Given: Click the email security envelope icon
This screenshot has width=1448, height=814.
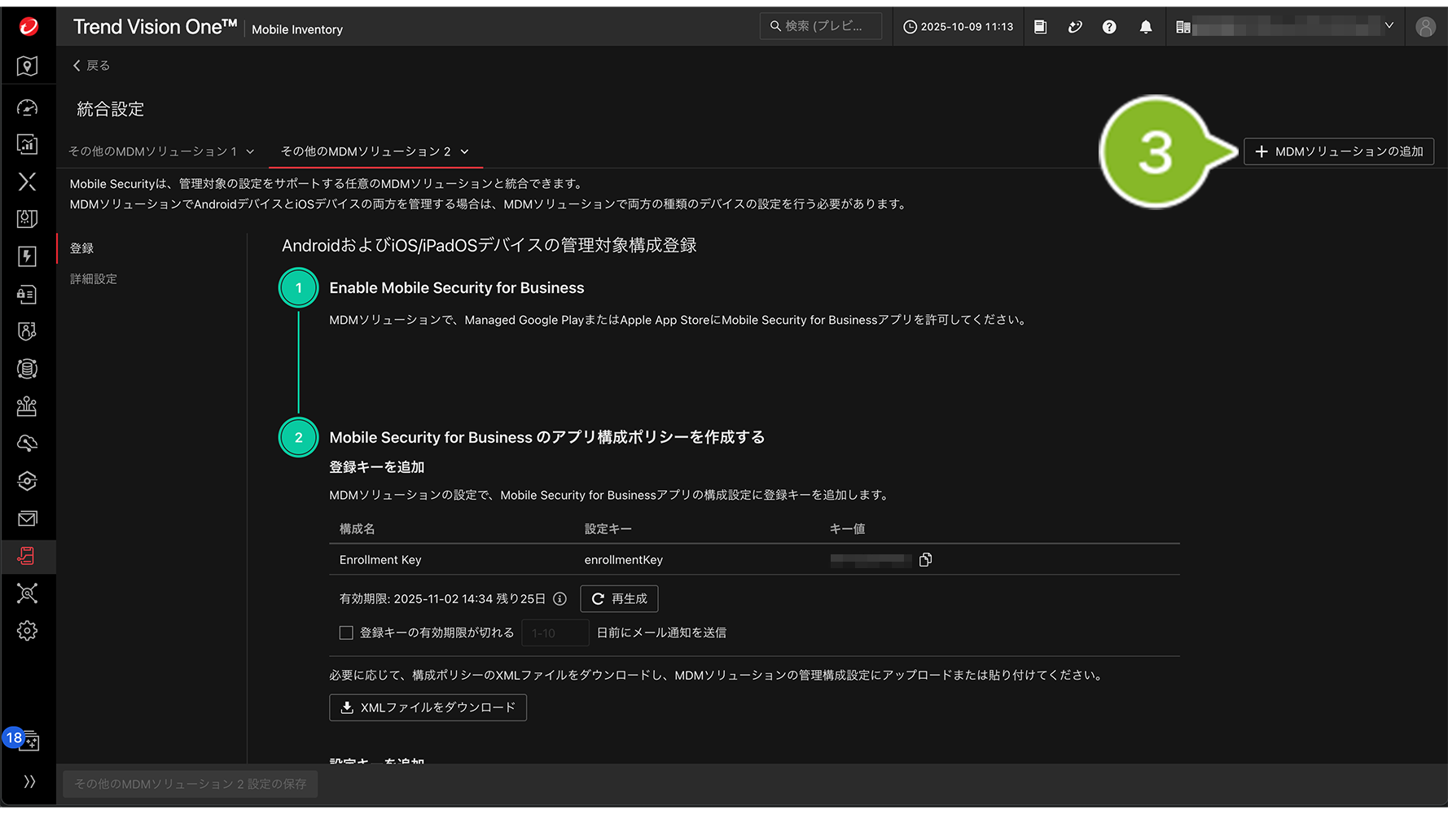Looking at the screenshot, I should click(x=27, y=519).
